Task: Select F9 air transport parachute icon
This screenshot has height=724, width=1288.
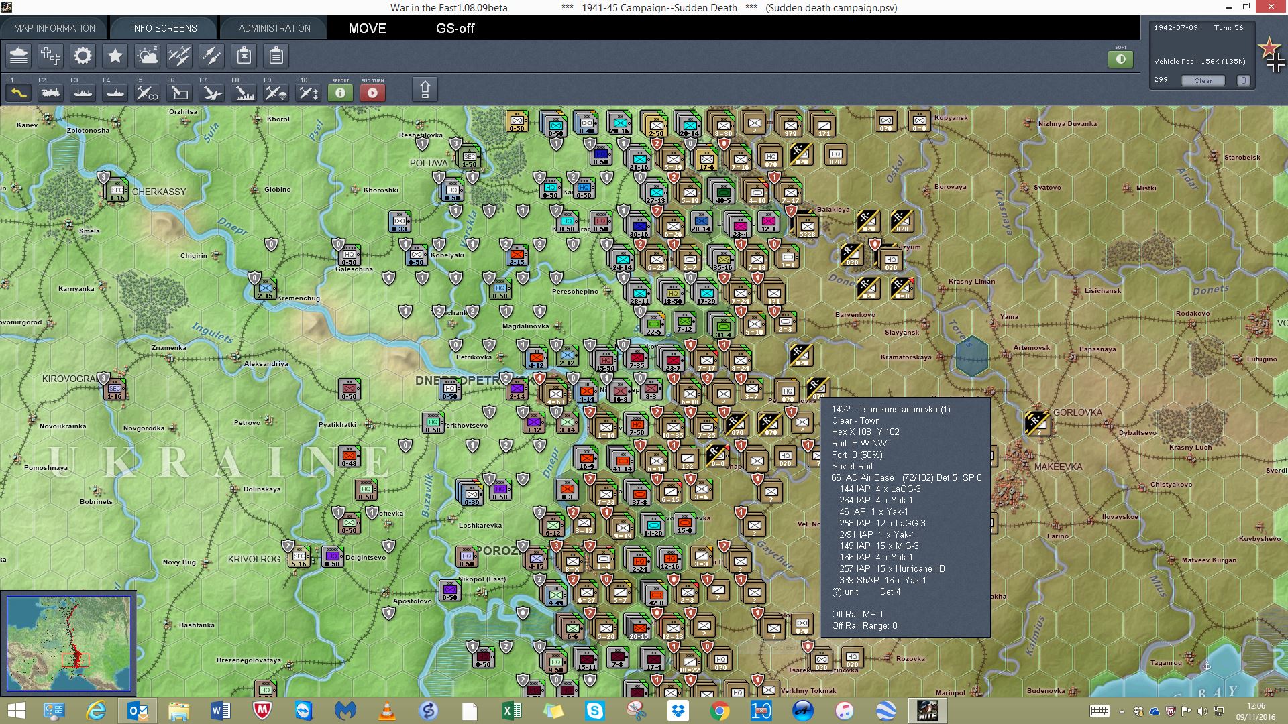Action: coord(276,93)
